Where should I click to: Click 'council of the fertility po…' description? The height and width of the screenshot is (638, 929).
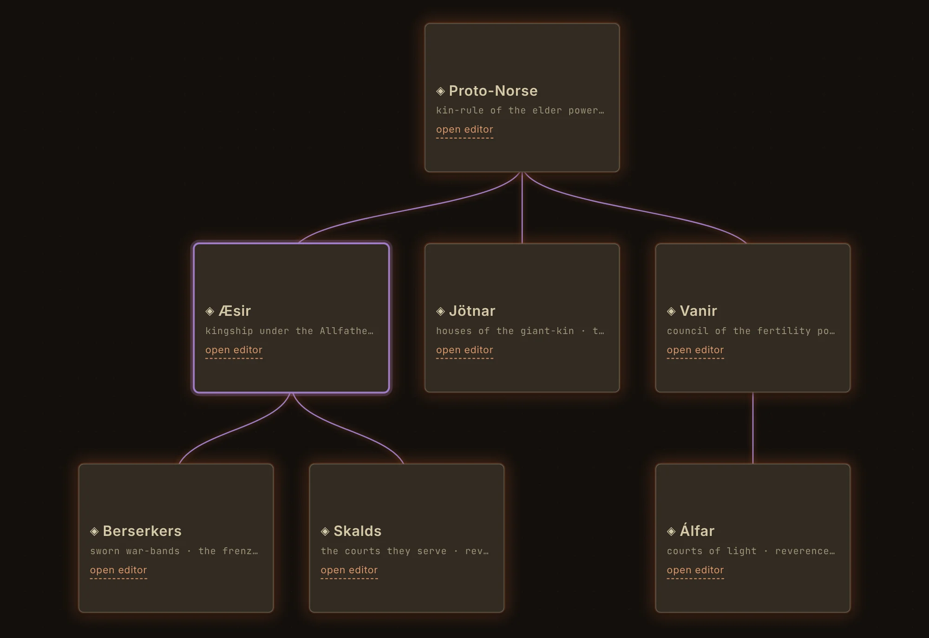(751, 331)
